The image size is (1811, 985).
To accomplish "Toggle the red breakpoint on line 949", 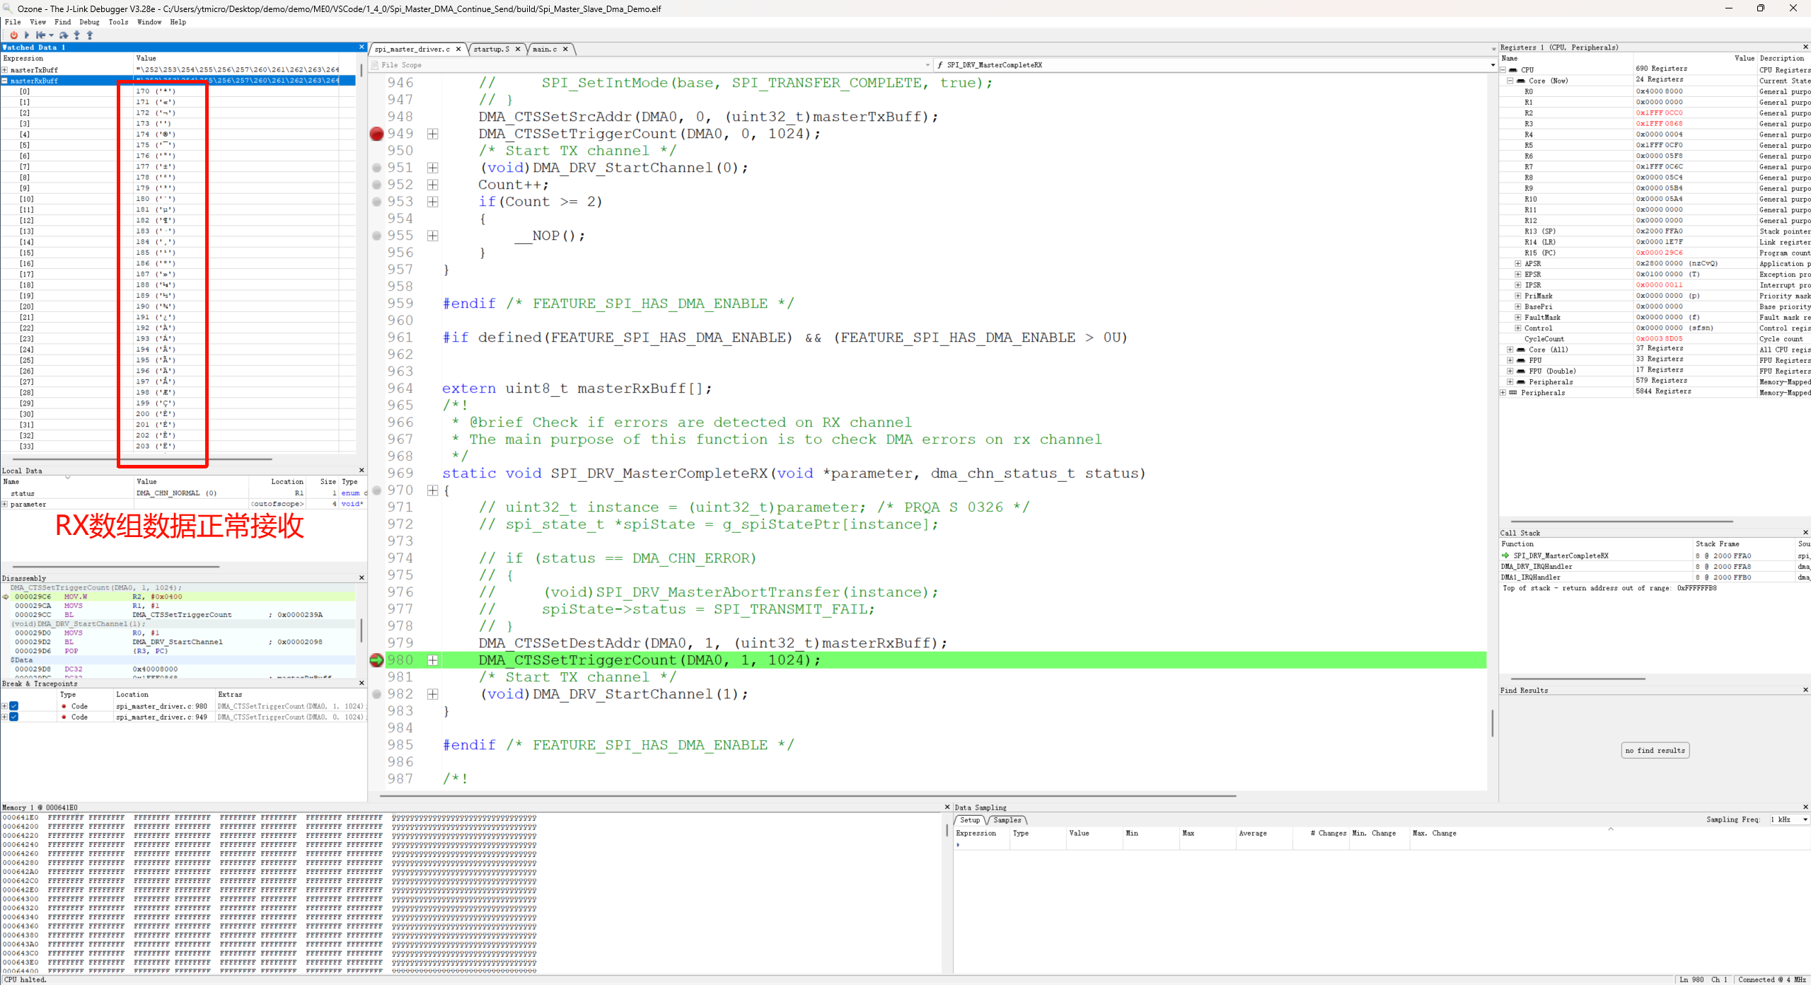I will (377, 134).
